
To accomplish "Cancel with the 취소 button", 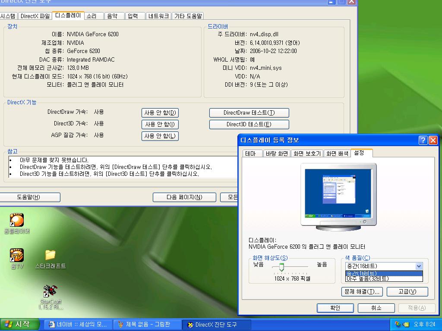I will point(376,308).
